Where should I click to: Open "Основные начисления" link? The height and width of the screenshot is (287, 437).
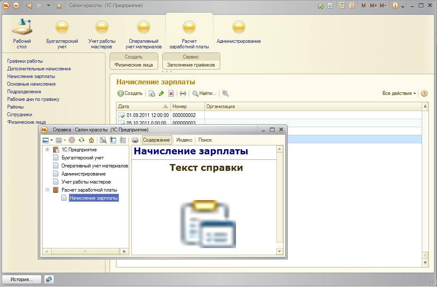pos(31,84)
